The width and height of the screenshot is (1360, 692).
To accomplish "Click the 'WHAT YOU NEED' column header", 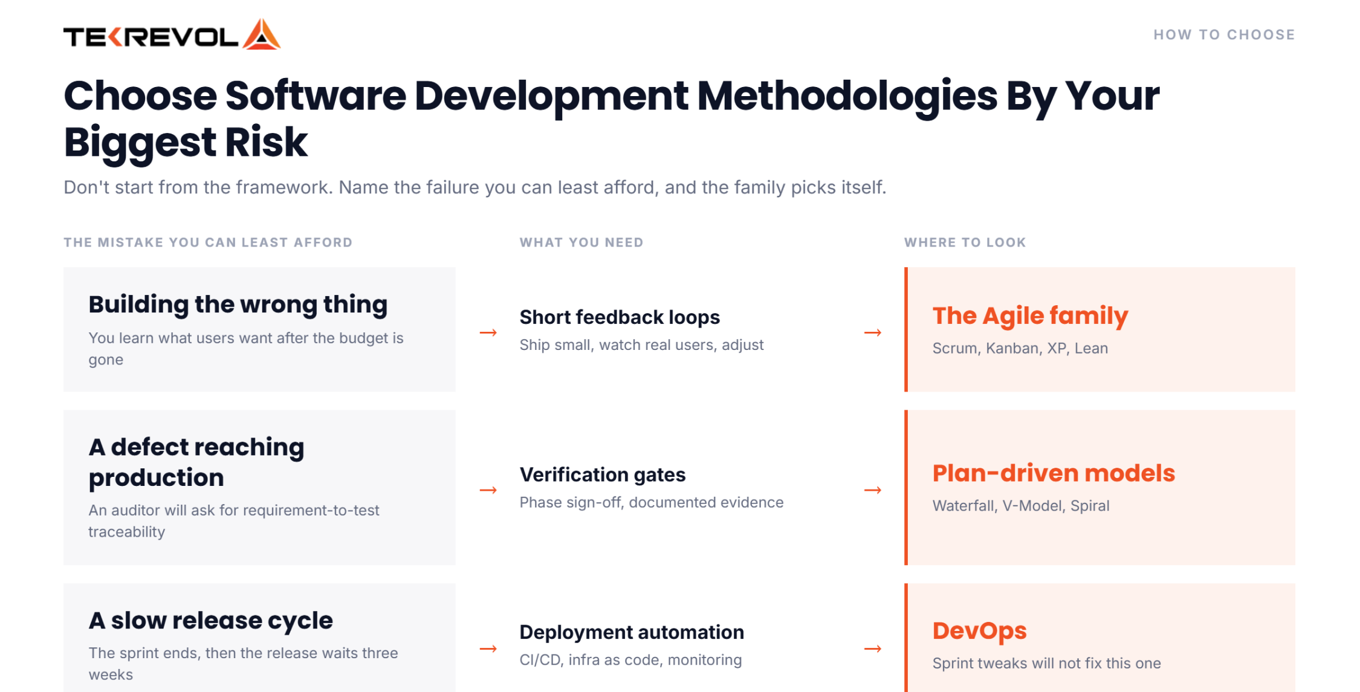I will [581, 242].
